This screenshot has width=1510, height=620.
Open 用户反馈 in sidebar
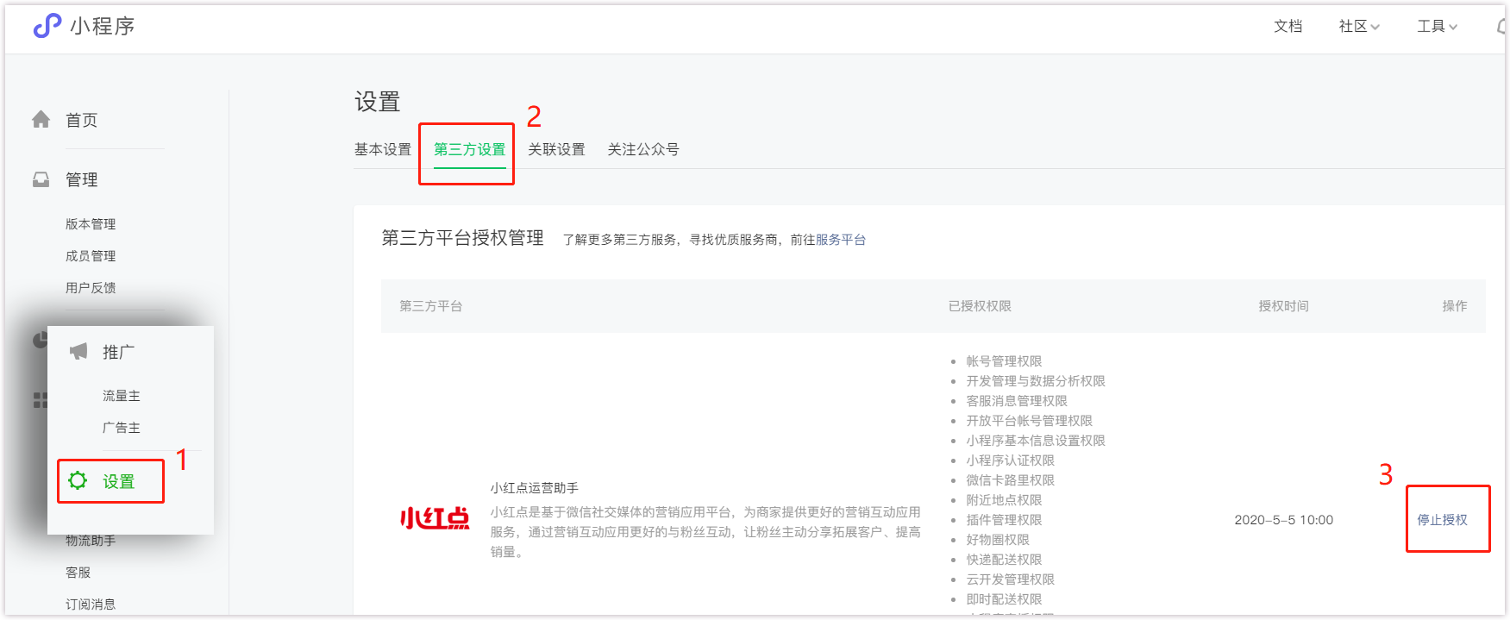point(91,288)
